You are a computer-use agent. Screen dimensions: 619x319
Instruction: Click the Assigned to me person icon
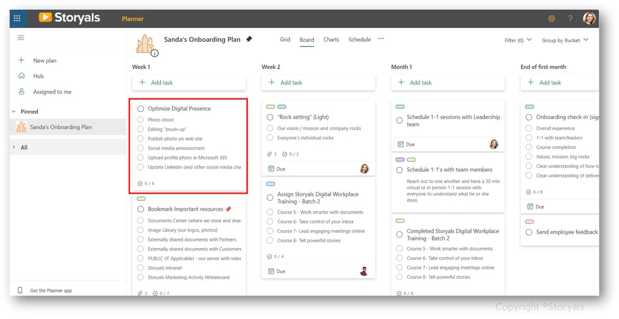21,92
